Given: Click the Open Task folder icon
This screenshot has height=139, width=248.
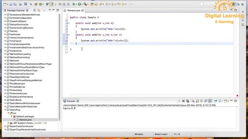Looking at the screenshot, I should click(x=96, y=4).
